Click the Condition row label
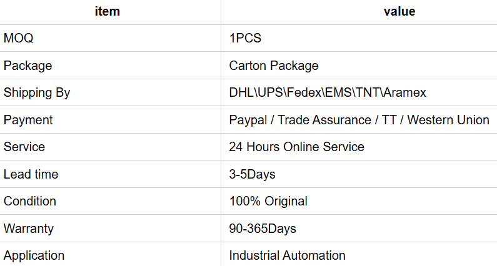The width and height of the screenshot is (497, 266). coord(30,201)
